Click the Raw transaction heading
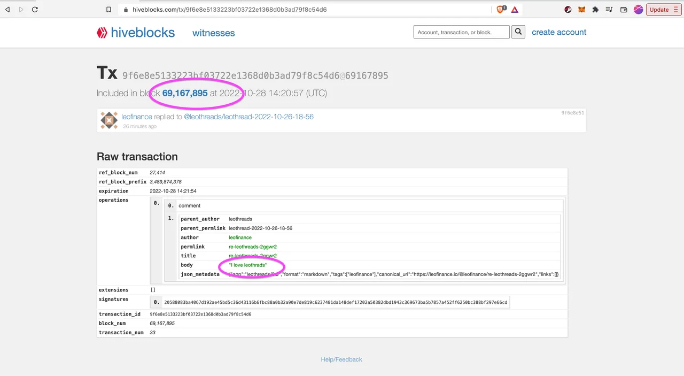The image size is (684, 376). [x=137, y=157]
